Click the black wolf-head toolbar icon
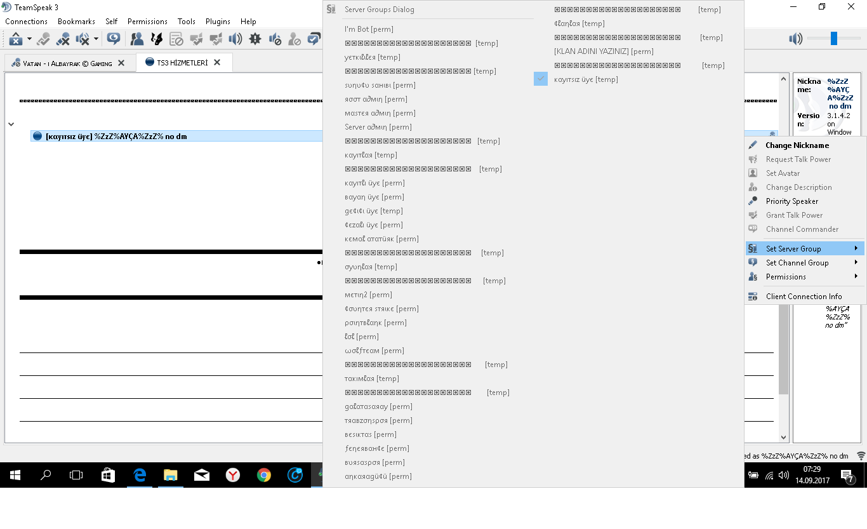 (x=157, y=39)
